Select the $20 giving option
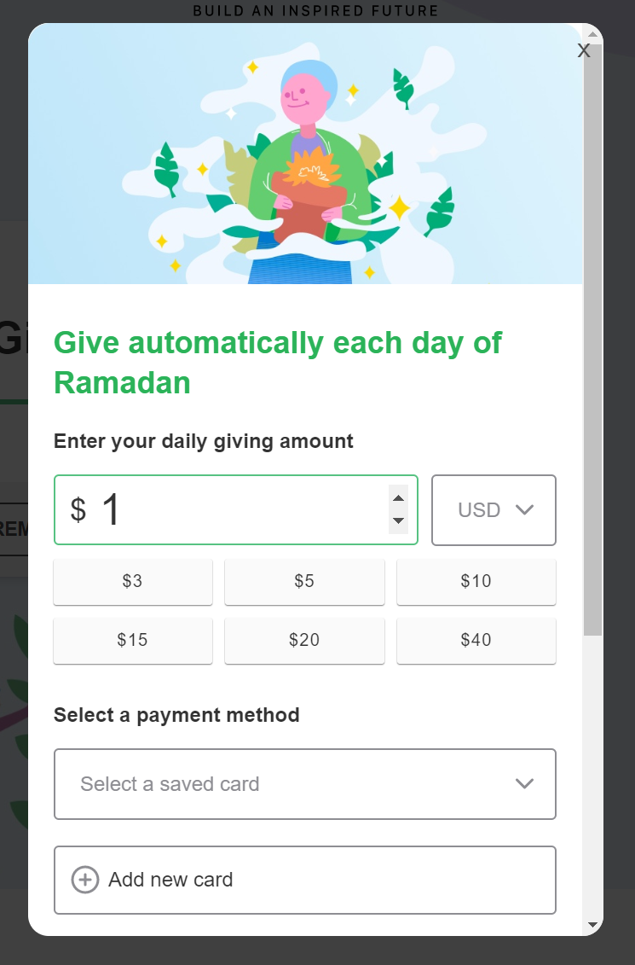The width and height of the screenshot is (635, 965). tap(304, 641)
